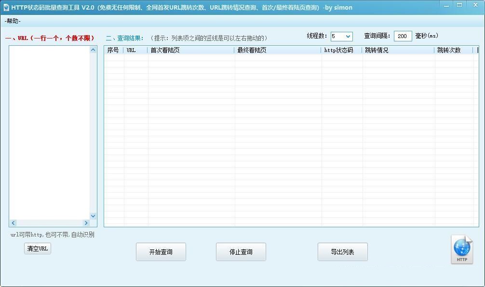
Task: Click the 二、查询结果 label
Action: pyautogui.click(x=125, y=38)
